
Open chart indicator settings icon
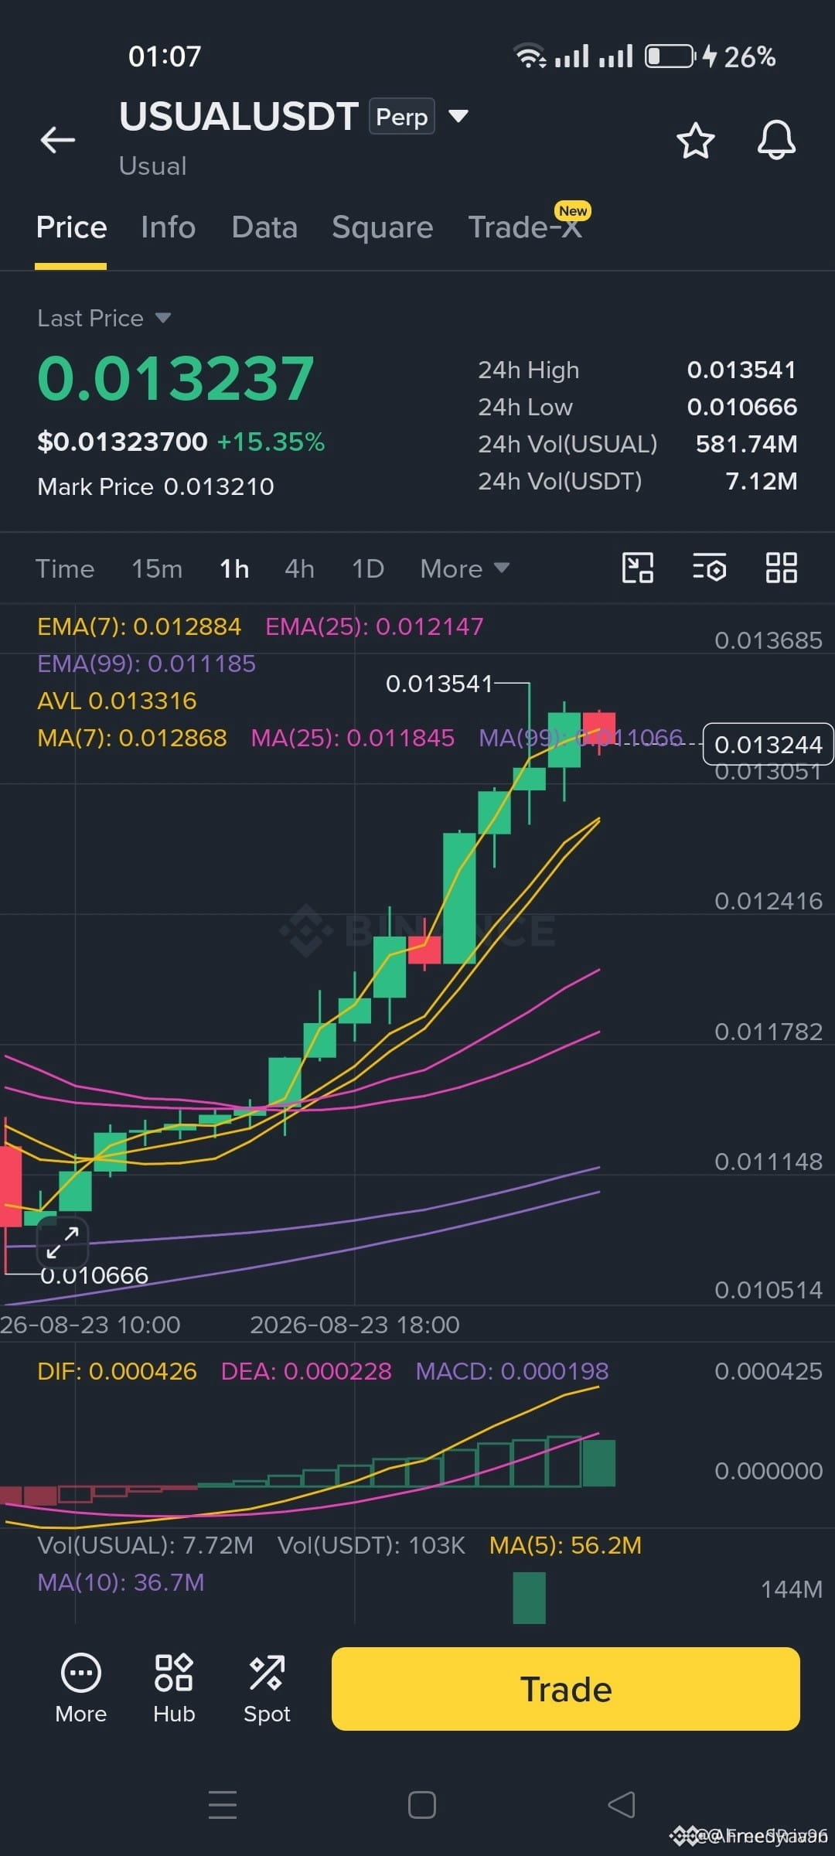(x=709, y=568)
